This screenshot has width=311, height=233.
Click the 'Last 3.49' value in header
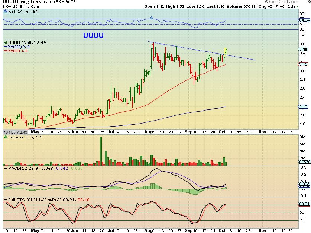tap(215, 6)
